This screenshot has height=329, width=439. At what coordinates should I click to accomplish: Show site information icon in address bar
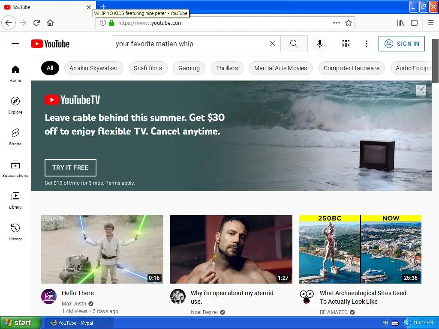pos(103,23)
